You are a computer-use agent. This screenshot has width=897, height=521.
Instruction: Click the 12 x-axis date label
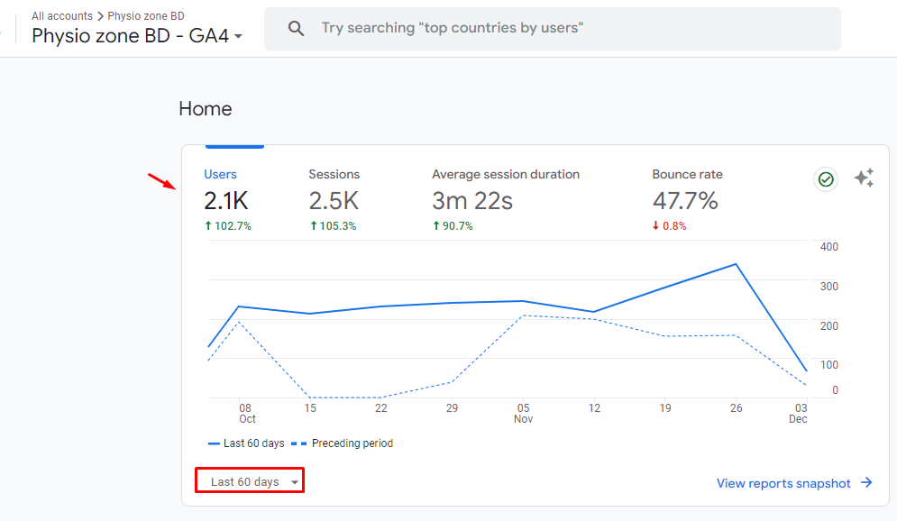[x=594, y=407]
